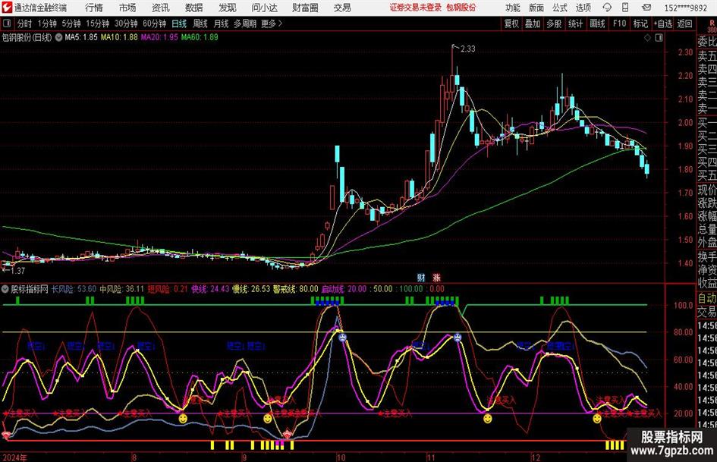Click the 叠加 overlay button
The height and width of the screenshot is (462, 717).
pos(533,24)
